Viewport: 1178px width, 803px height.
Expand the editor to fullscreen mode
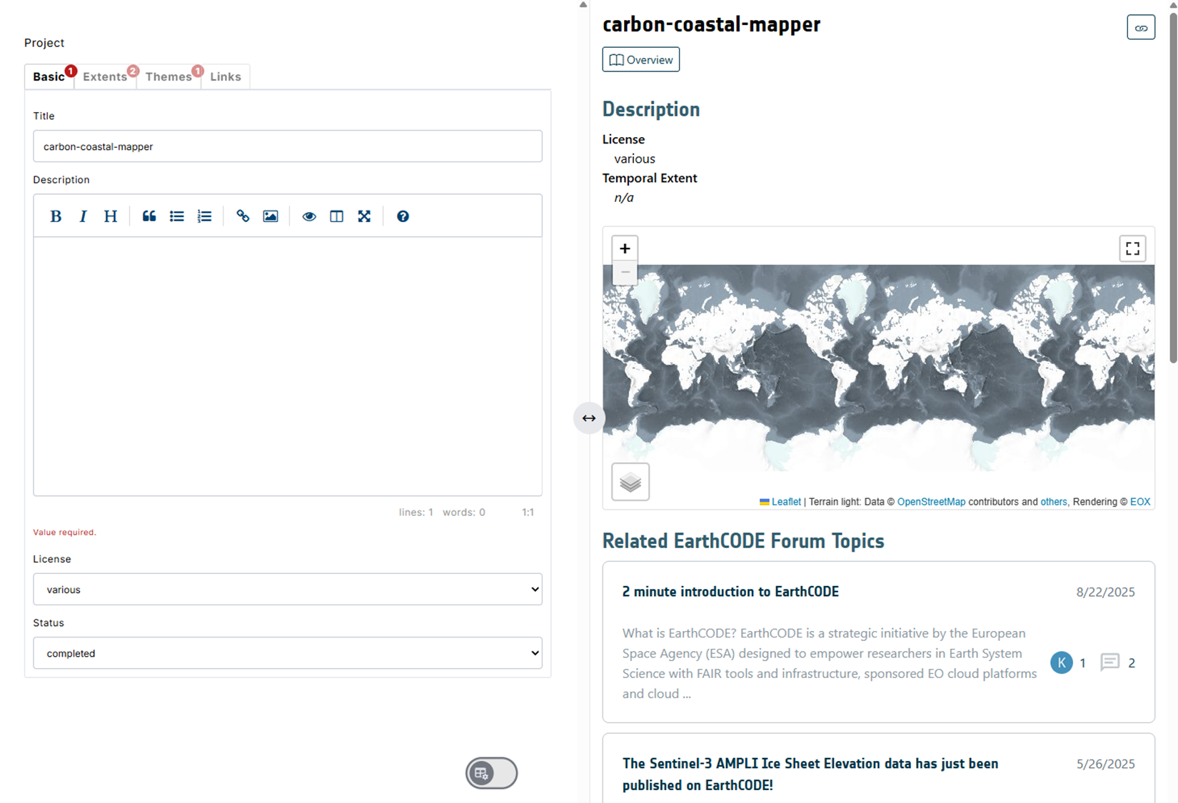pyautogui.click(x=364, y=216)
